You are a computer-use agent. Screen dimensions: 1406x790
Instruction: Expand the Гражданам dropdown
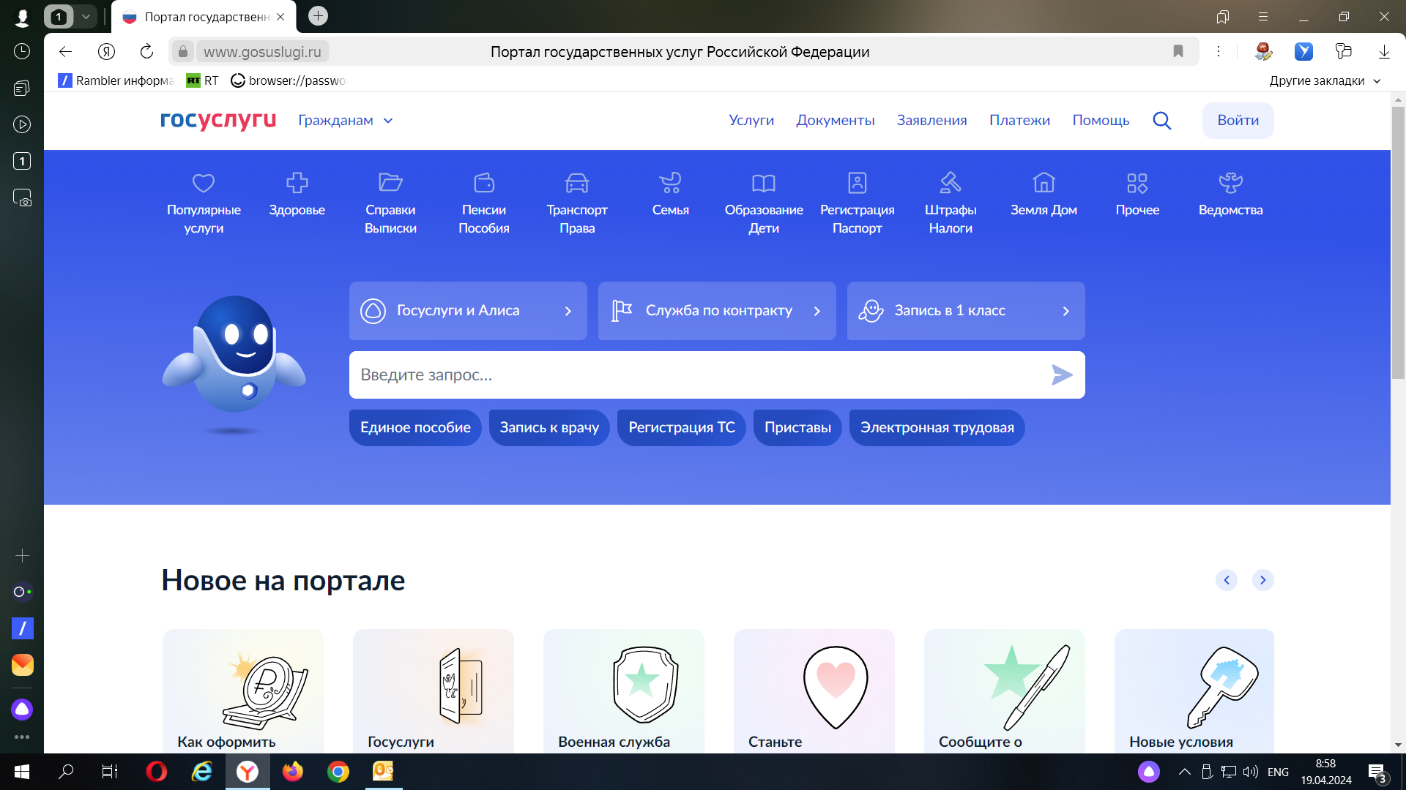346,121
